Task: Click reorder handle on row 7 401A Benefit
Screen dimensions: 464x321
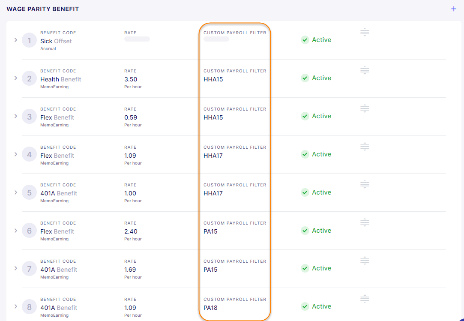Action: [x=365, y=261]
